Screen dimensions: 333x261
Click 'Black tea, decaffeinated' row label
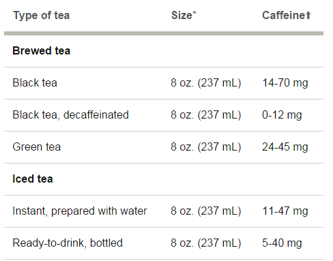[x=70, y=114]
